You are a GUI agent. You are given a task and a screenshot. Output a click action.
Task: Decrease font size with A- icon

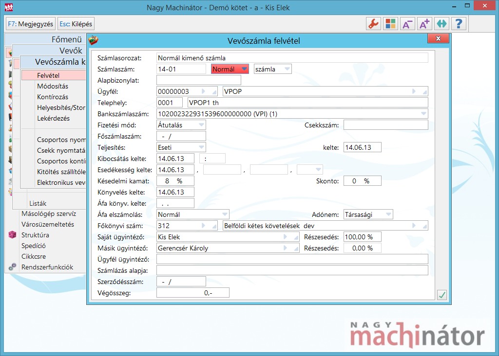(x=407, y=23)
